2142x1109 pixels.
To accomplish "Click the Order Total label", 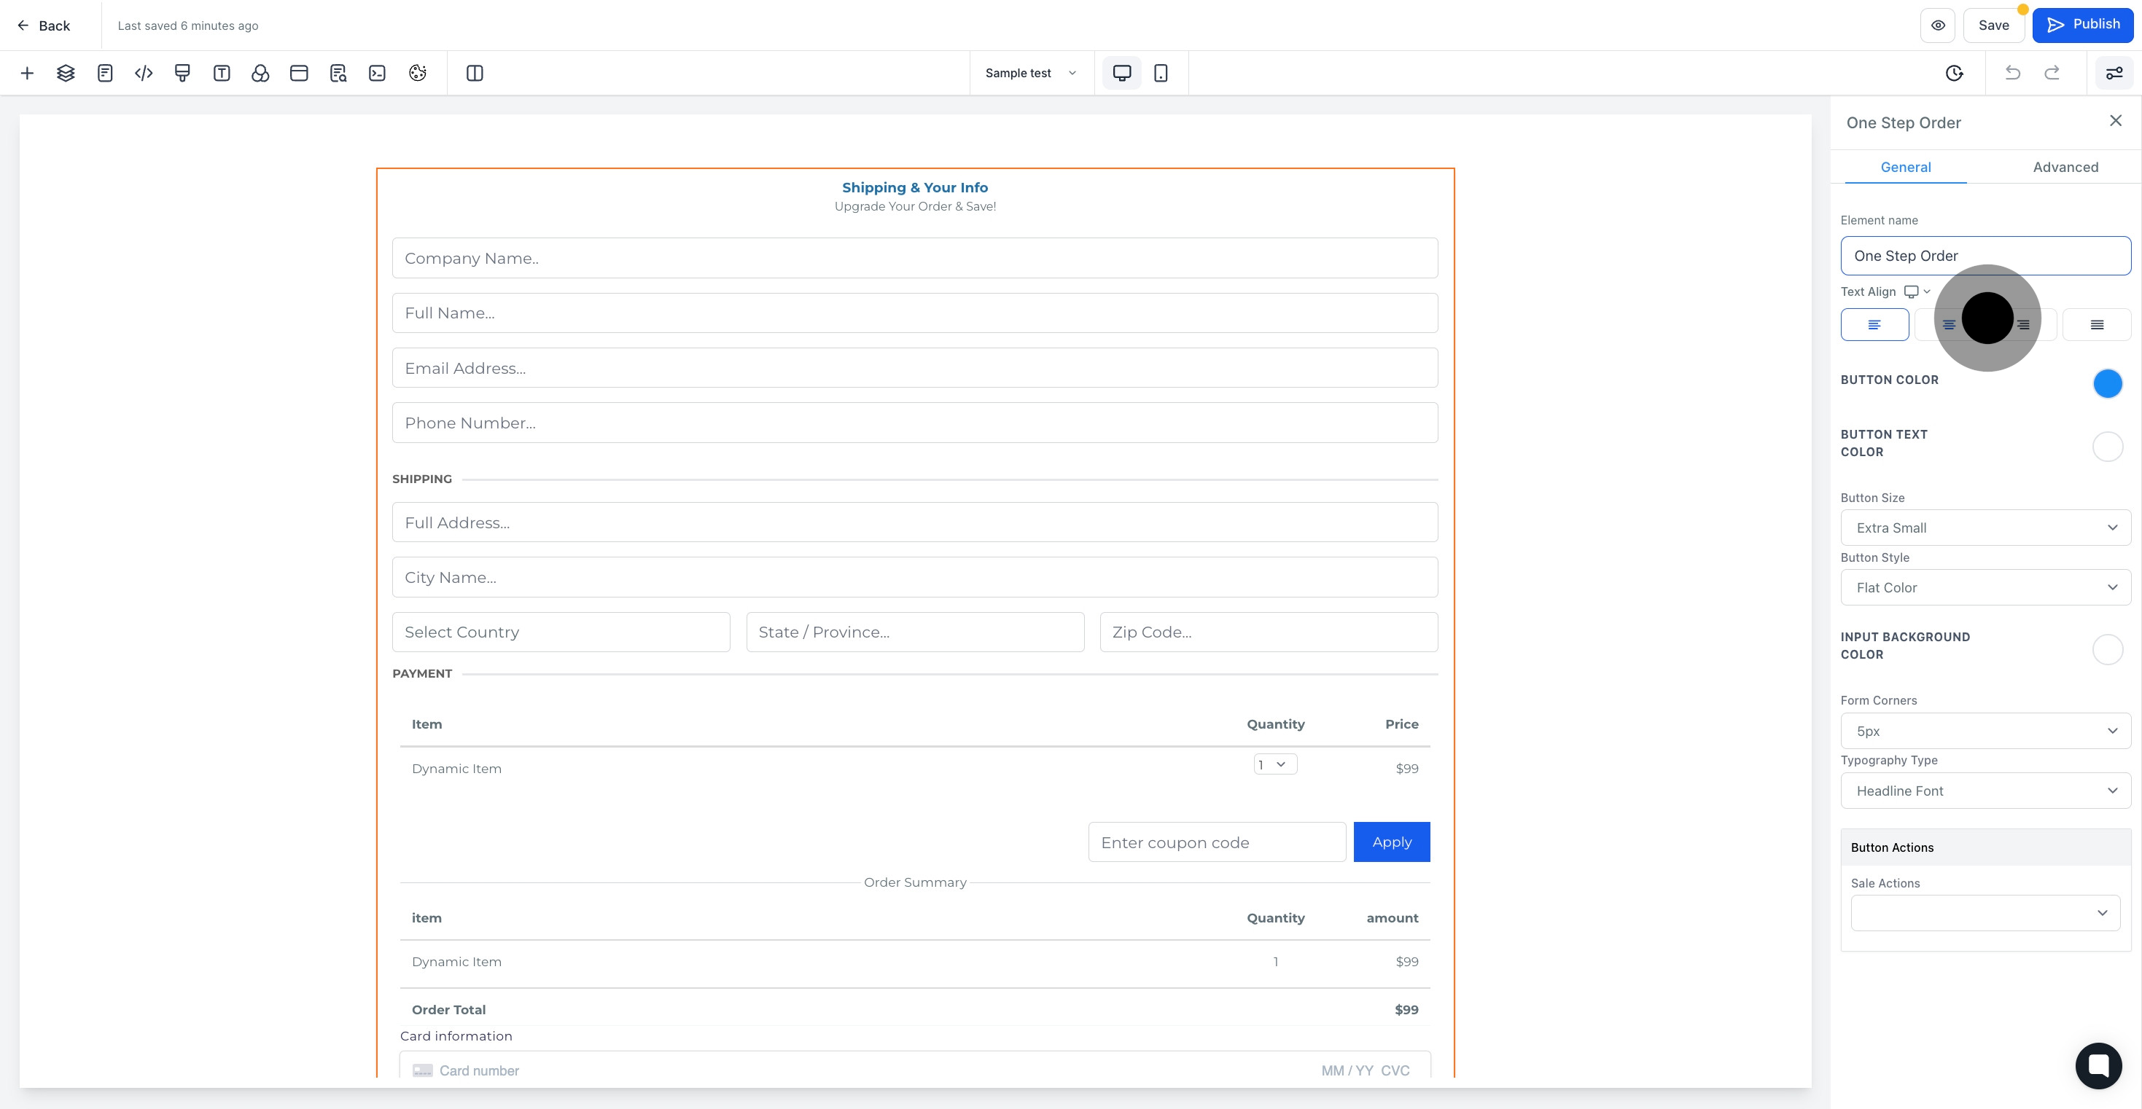I will click(x=449, y=1010).
